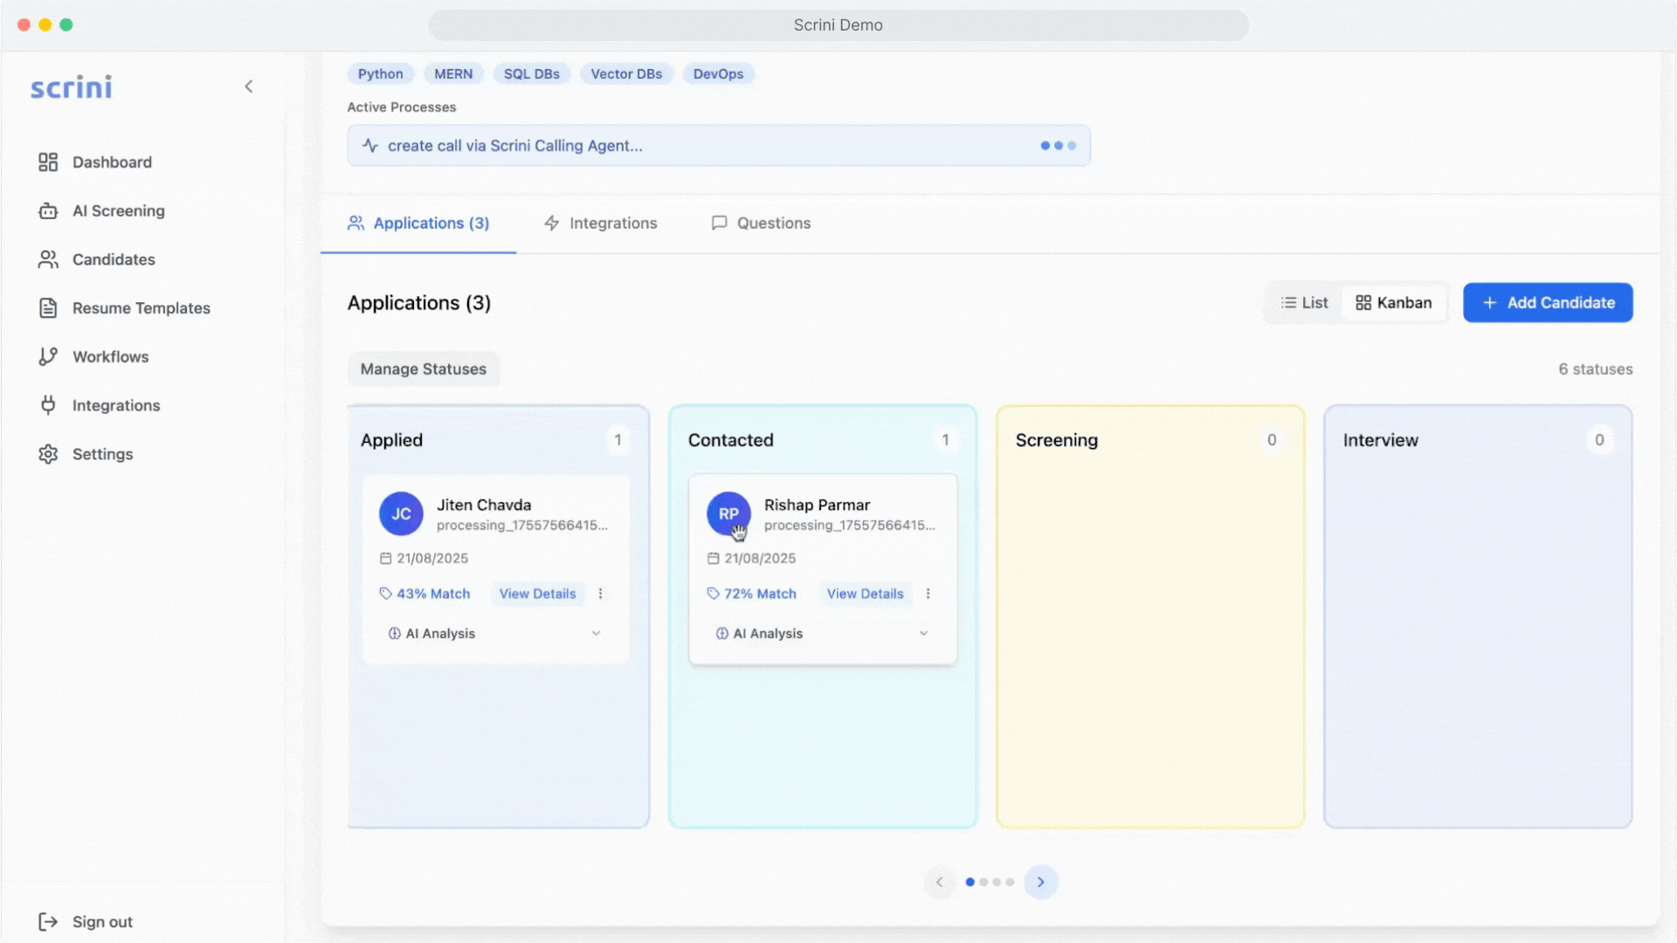Select Workflows in the sidebar
The image size is (1677, 943).
(110, 356)
